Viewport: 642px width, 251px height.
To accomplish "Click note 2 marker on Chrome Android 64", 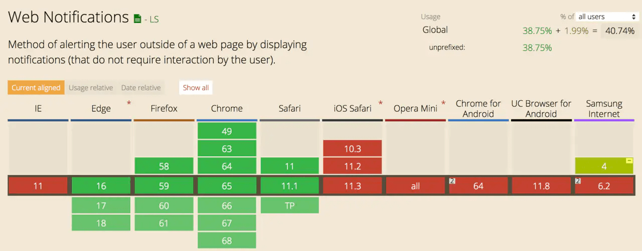I will [452, 181].
